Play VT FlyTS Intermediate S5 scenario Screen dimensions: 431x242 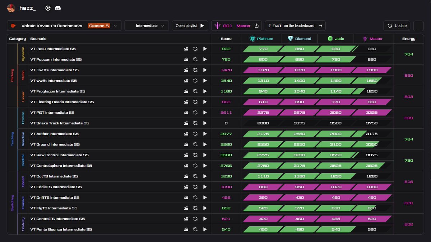tap(205, 208)
